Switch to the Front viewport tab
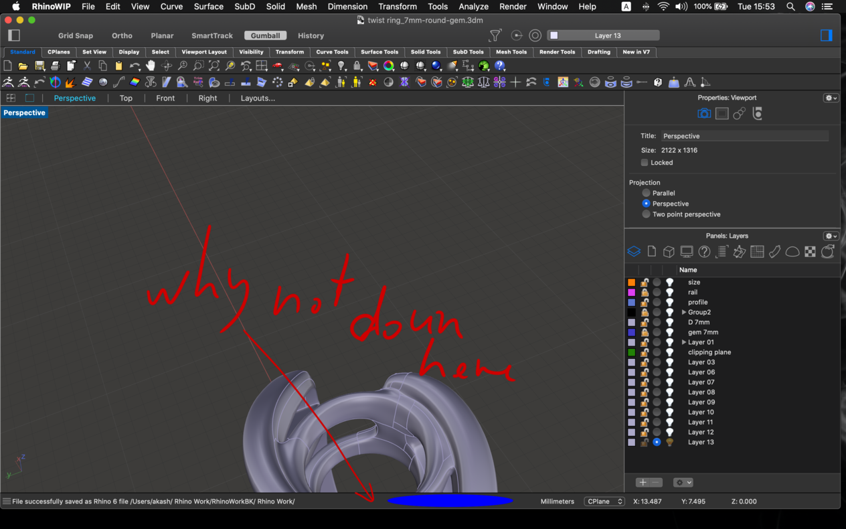Screen dimensions: 846x529 point(165,98)
